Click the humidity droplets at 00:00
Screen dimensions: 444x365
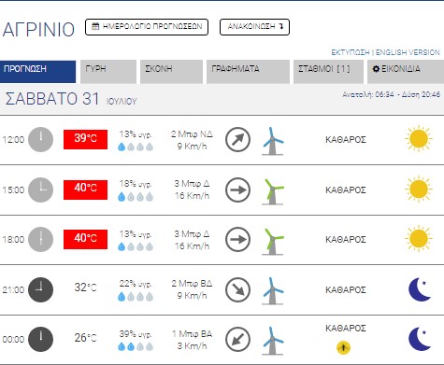click(136, 346)
